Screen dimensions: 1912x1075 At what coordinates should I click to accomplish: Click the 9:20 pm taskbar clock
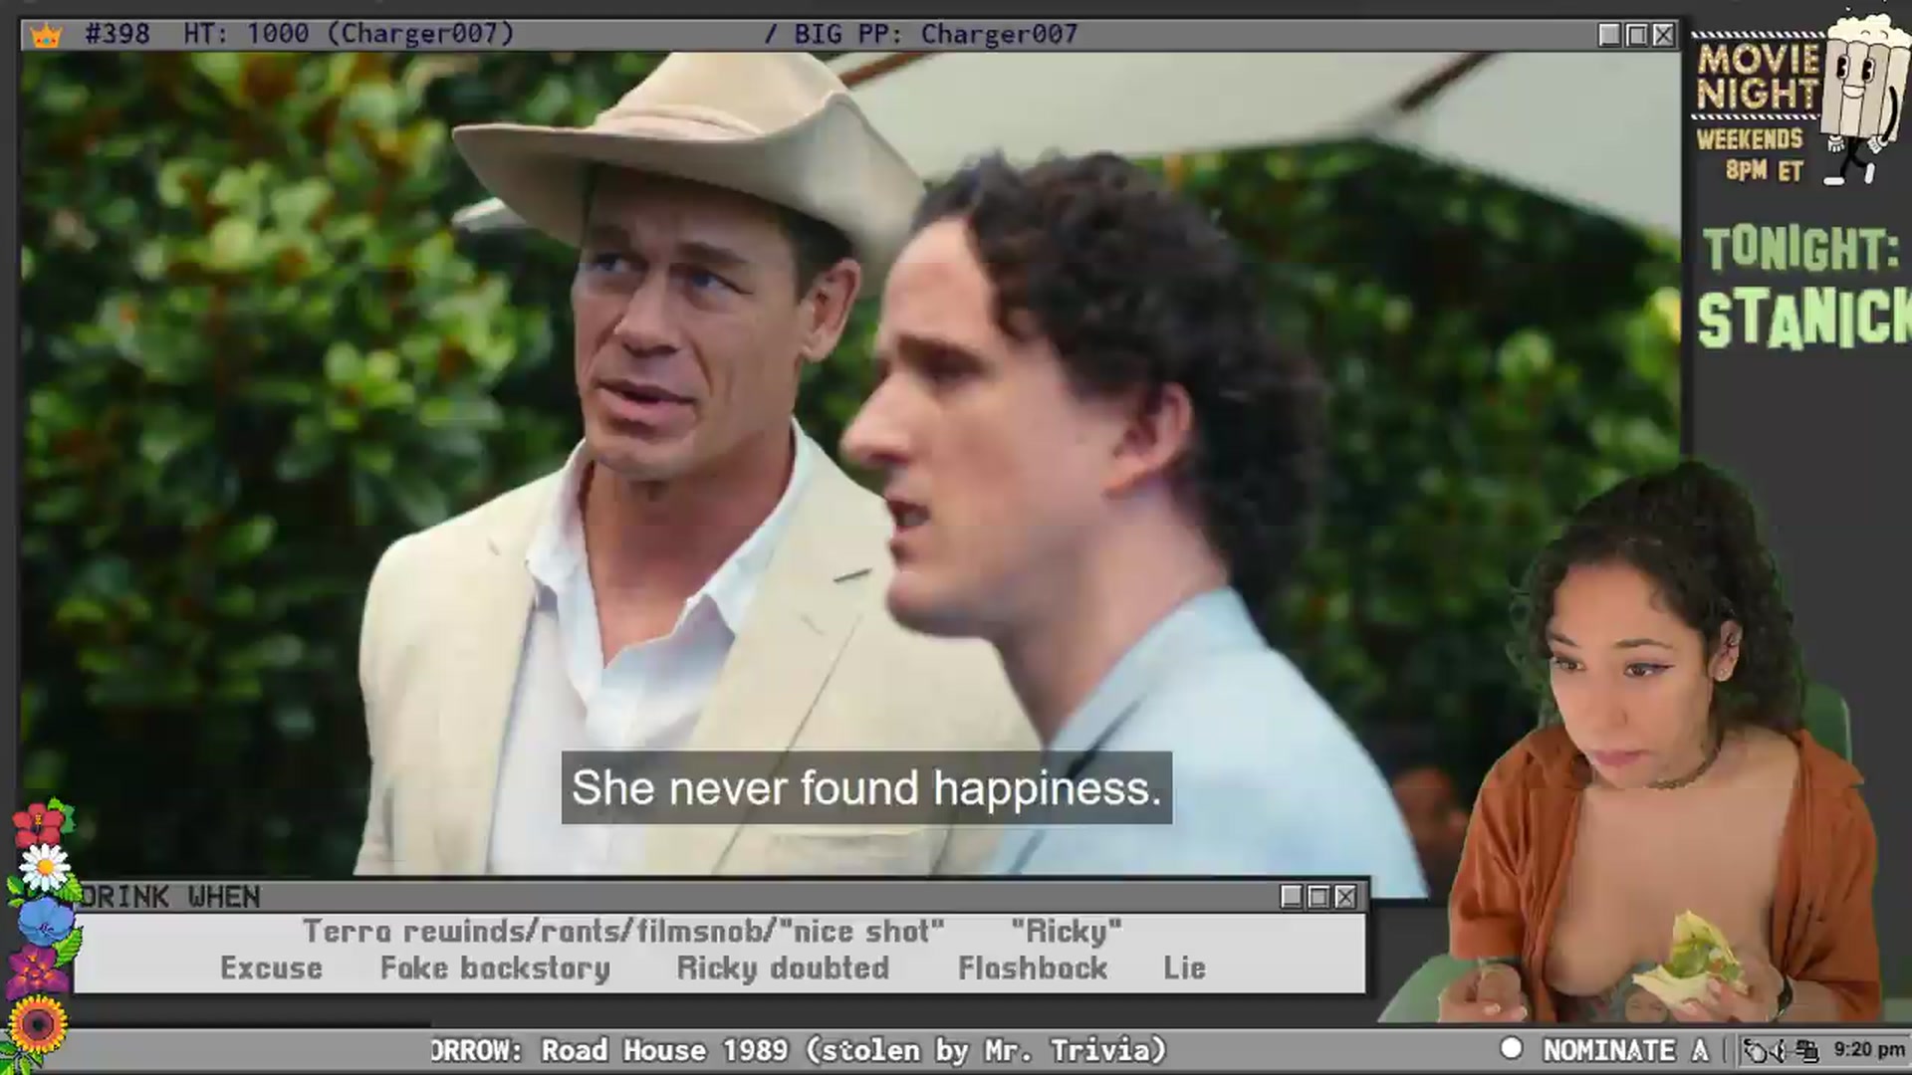pos(1869,1049)
